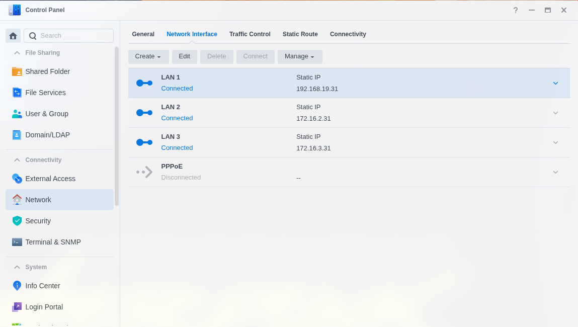Click the Network house icon

point(17,200)
